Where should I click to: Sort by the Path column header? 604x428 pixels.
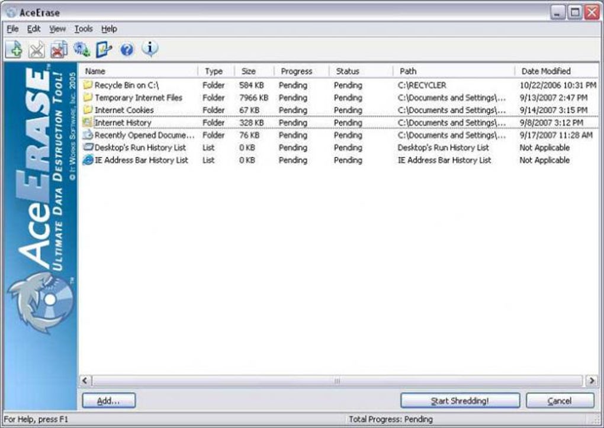coord(454,71)
